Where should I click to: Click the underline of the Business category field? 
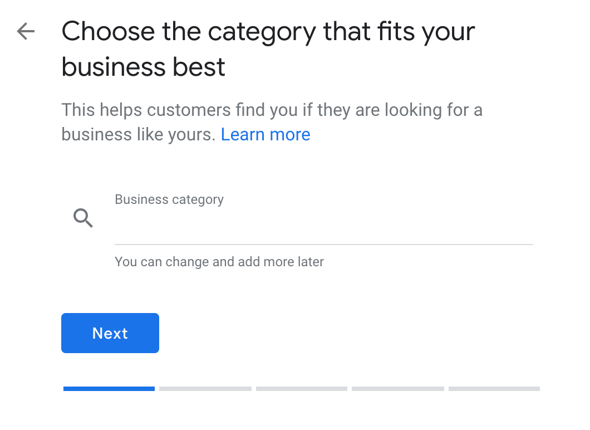point(323,244)
